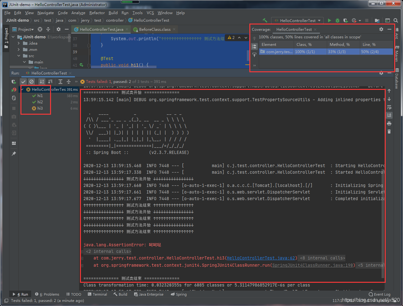Rerun failed tests in Run panel
This screenshot has width=403, height=306.
point(14,90)
